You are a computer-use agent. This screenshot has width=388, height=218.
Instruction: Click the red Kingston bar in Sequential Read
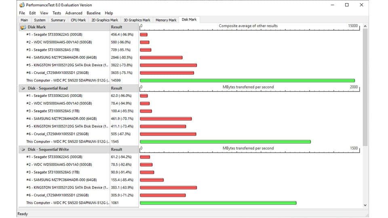(163, 126)
